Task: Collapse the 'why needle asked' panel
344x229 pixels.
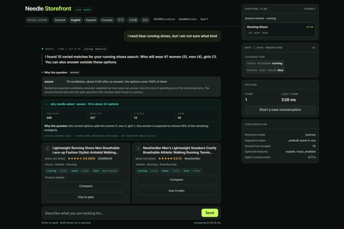Action: point(47,104)
